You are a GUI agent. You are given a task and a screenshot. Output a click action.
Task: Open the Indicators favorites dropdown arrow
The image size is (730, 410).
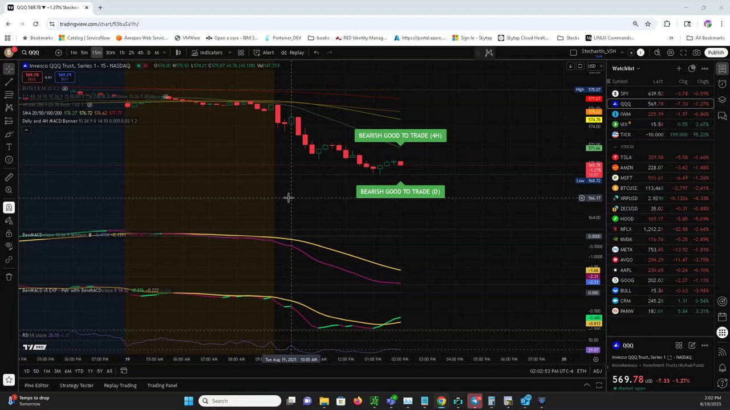click(x=229, y=52)
